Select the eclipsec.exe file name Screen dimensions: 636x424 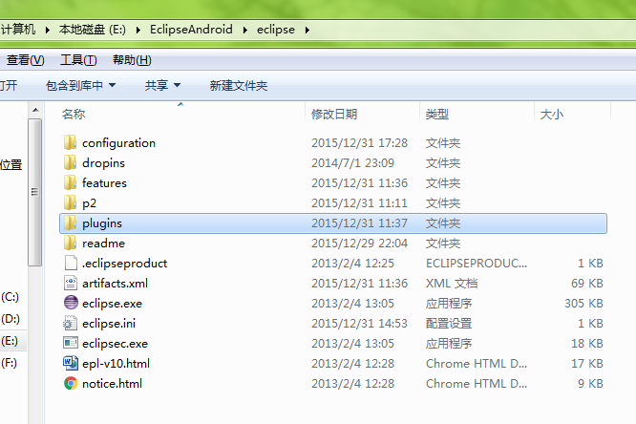[115, 344]
